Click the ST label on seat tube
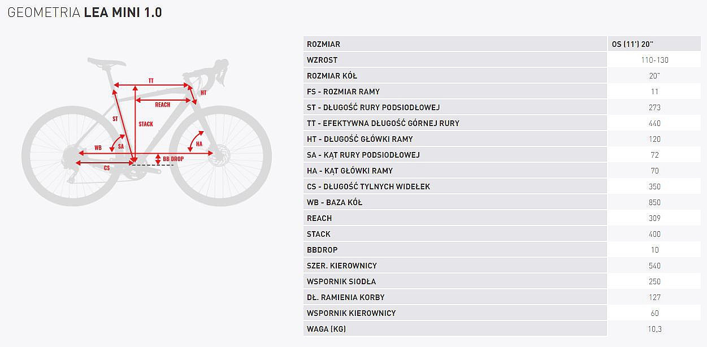 pyautogui.click(x=115, y=119)
